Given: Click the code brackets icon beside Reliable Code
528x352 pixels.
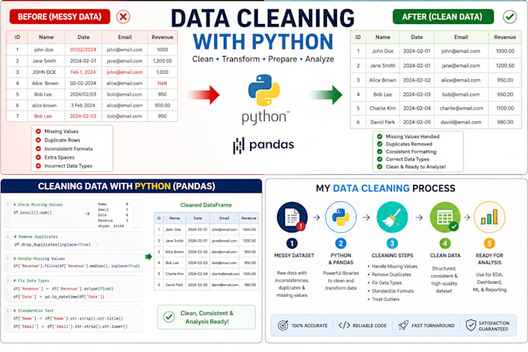Looking at the screenshot, I should pos(344,326).
